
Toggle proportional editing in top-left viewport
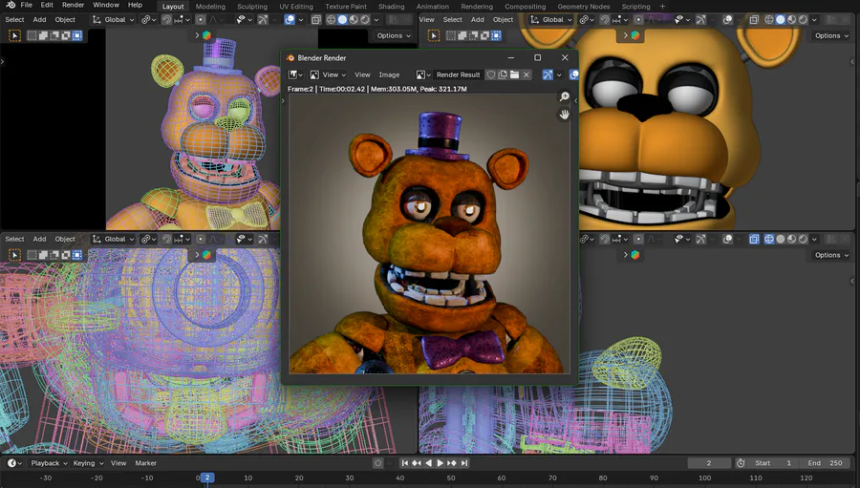201,20
